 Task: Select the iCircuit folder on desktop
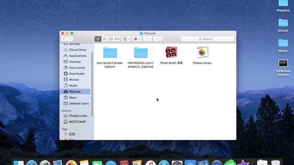pos(283,26)
